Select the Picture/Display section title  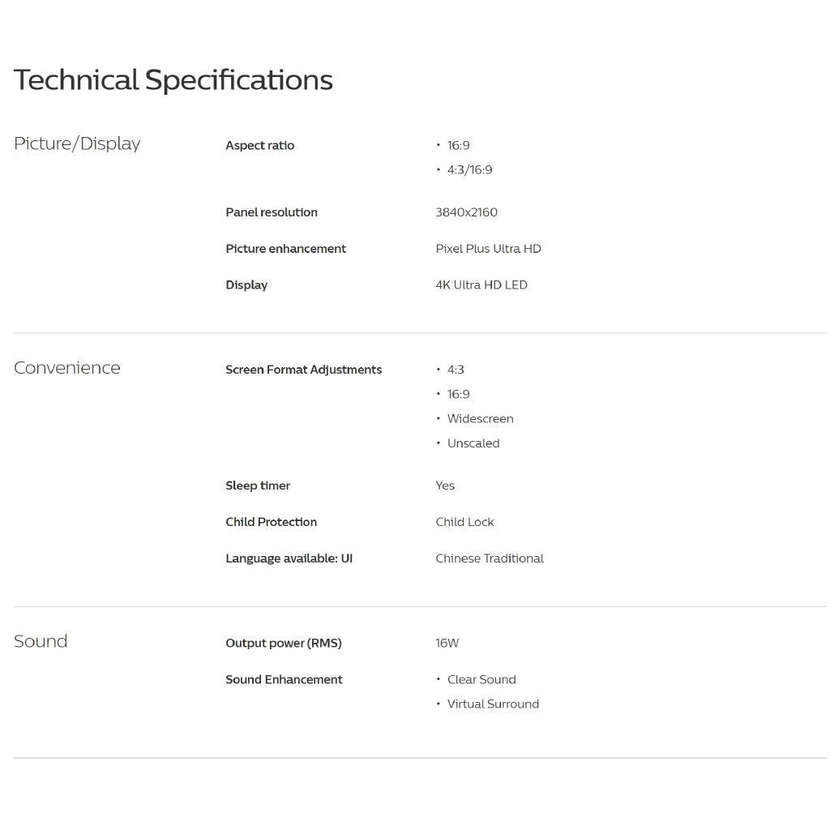[77, 143]
